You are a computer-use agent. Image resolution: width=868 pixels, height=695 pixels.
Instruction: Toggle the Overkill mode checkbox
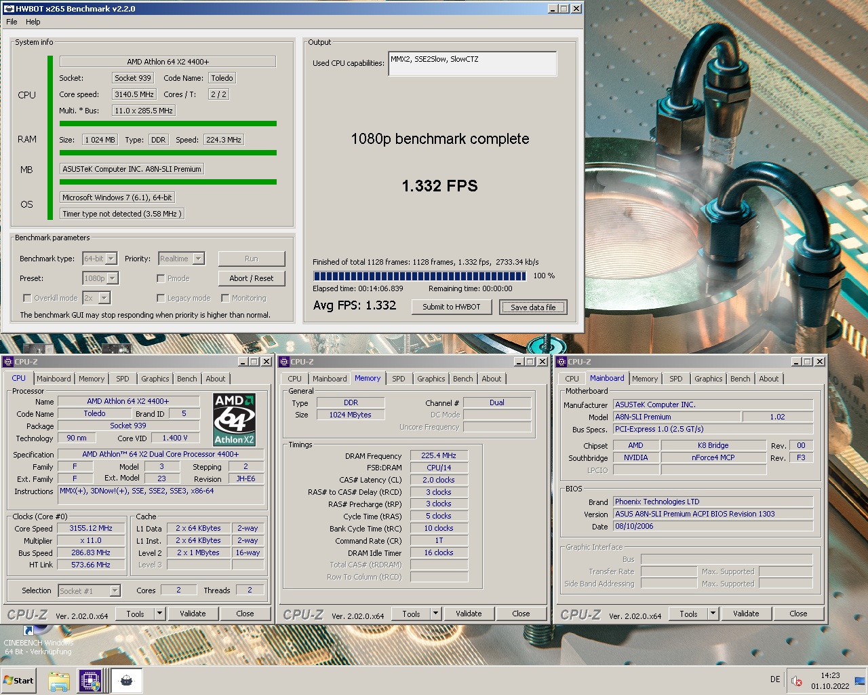(27, 298)
